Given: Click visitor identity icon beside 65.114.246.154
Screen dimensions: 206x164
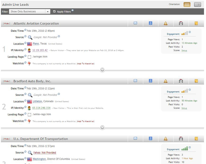Looking at the screenshot, I should (29, 108).
